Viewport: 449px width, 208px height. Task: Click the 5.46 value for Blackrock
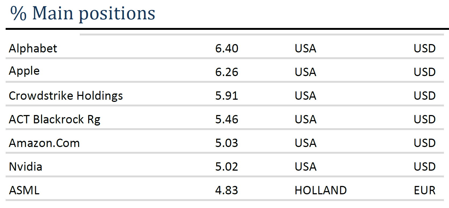[x=227, y=120]
